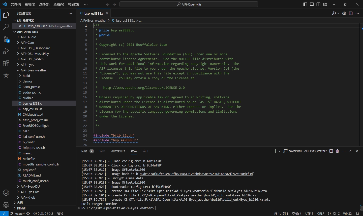Expand the demos folder
Screen dimensions: 363x216
click(44, 81)
